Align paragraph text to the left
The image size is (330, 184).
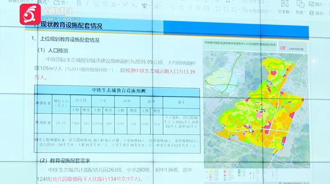173,7
